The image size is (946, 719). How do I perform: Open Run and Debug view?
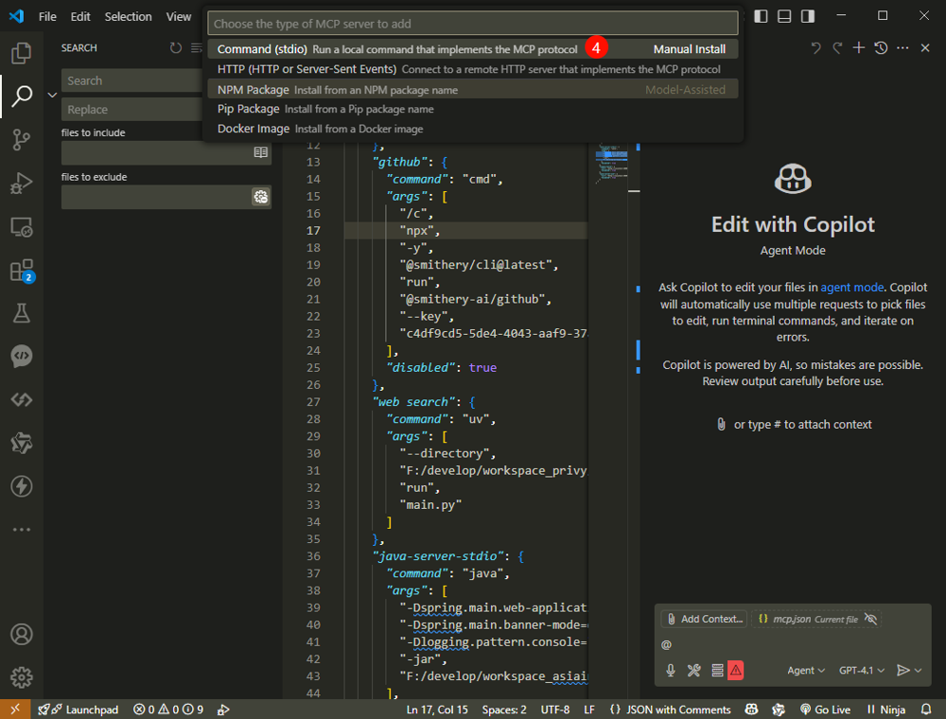[21, 184]
